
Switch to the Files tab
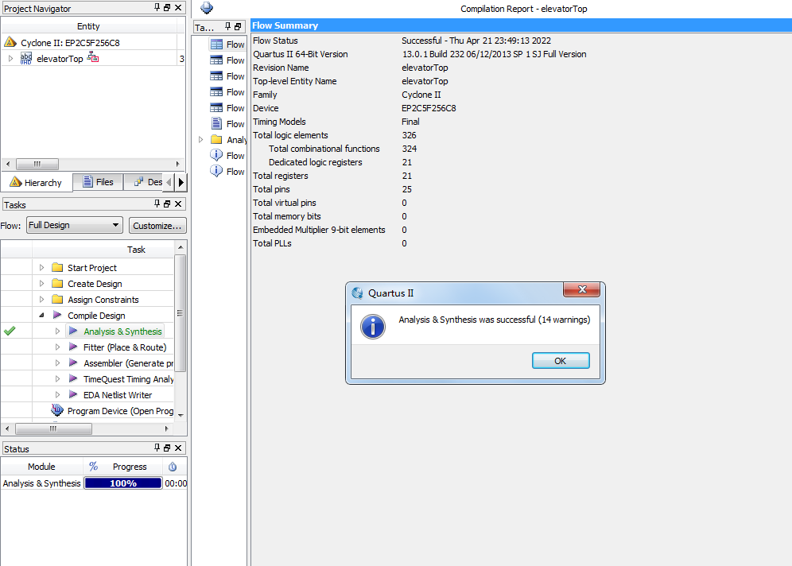pos(98,182)
